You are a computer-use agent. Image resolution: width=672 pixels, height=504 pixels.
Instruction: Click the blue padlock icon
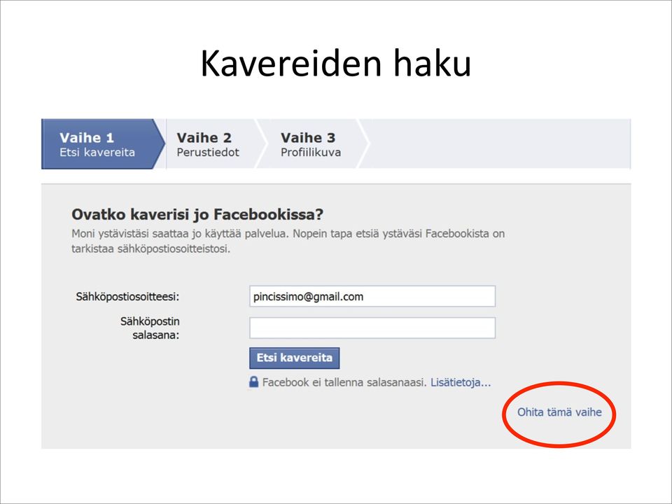click(x=253, y=382)
